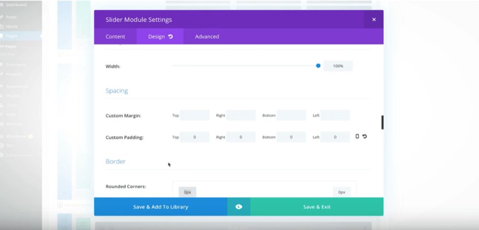Click the Spacing section heading
Viewport: 479px width, 230px height.
117,90
